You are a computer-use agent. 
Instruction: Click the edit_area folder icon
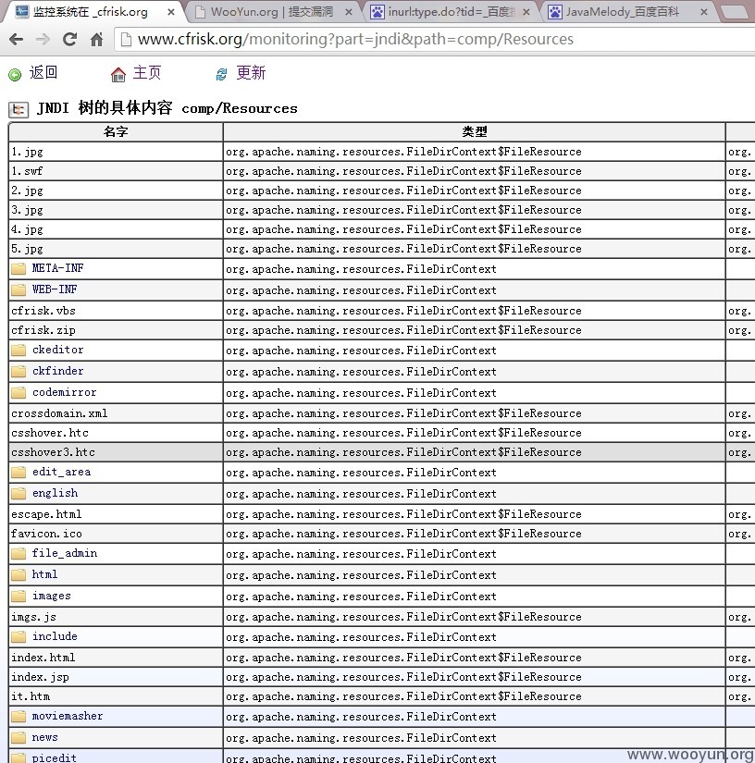pos(19,472)
